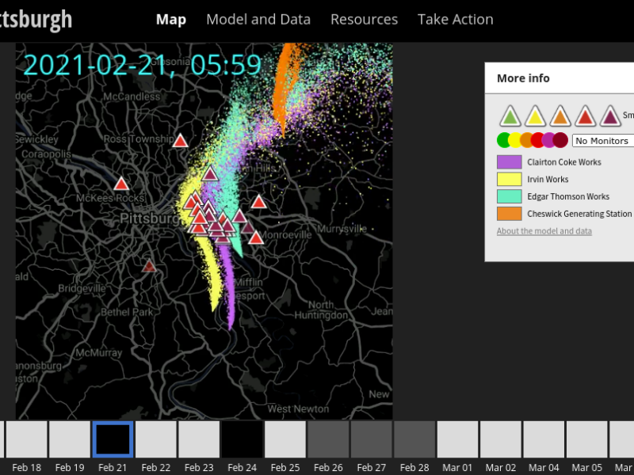The height and width of the screenshot is (475, 634).
Task: Select Feb 24 on the date timeline
Action: [x=242, y=439]
